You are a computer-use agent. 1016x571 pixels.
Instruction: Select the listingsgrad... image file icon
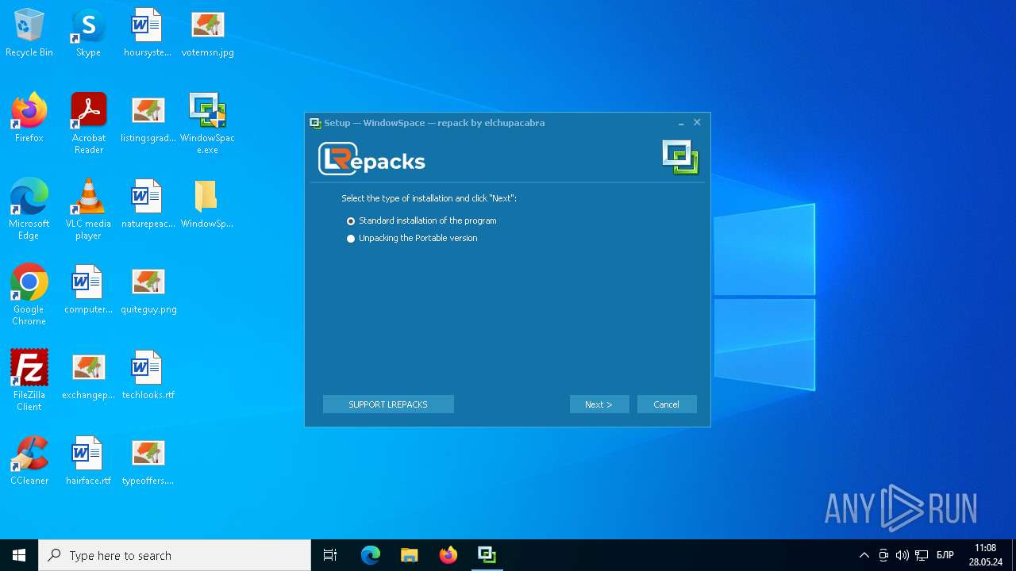tap(148, 118)
